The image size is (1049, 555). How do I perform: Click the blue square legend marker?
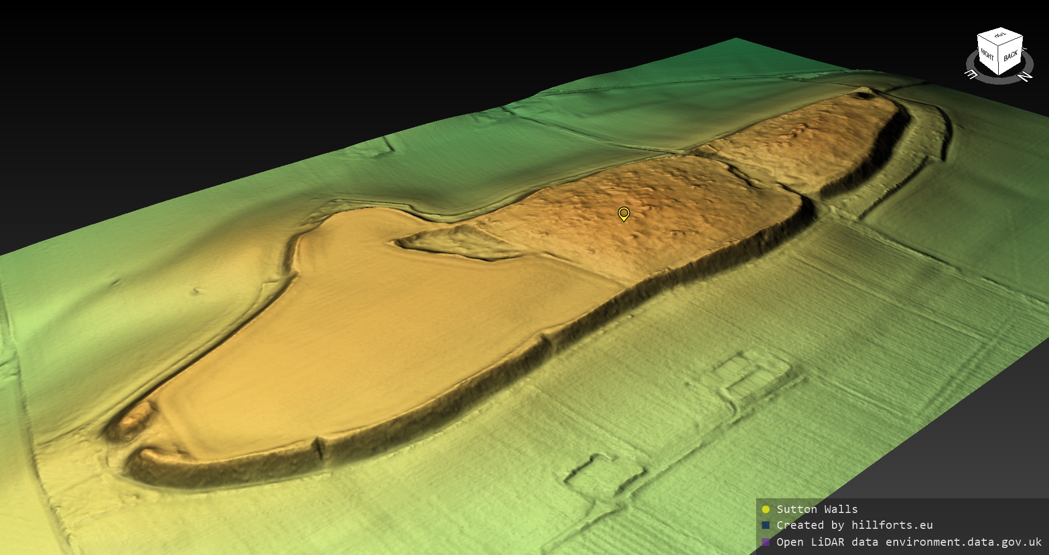pos(765,526)
